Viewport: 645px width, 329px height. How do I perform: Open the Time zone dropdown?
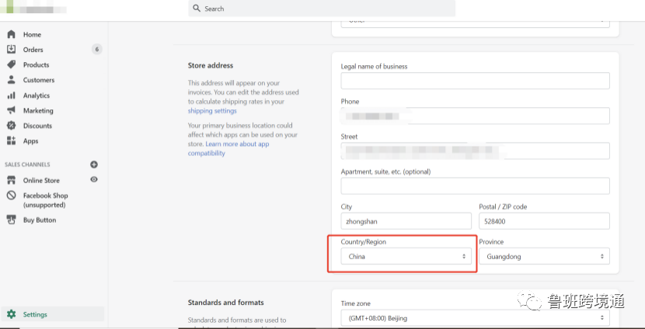(475, 318)
